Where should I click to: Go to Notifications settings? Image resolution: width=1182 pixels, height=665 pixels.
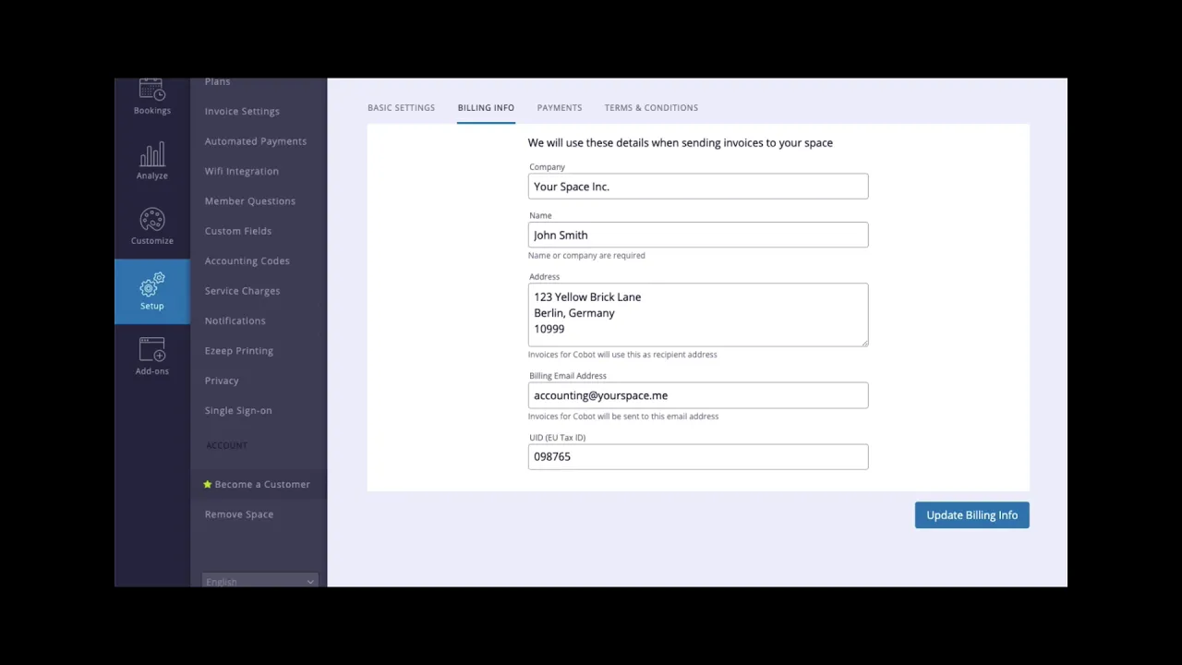coord(235,321)
